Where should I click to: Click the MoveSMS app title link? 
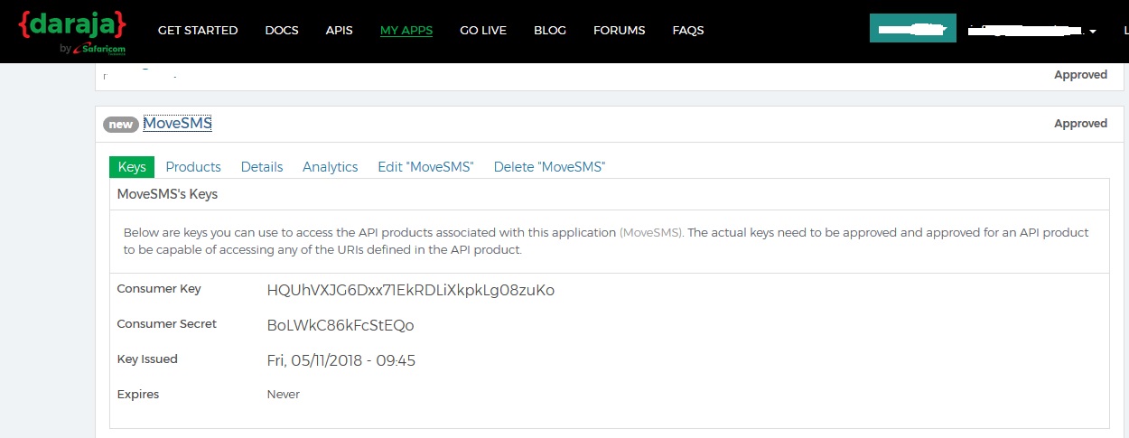pyautogui.click(x=177, y=124)
